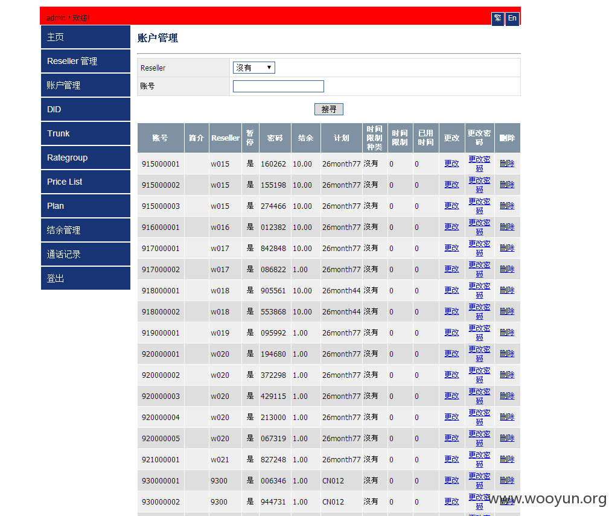Click the 搜寻 search button
This screenshot has height=516, width=612.
(329, 109)
